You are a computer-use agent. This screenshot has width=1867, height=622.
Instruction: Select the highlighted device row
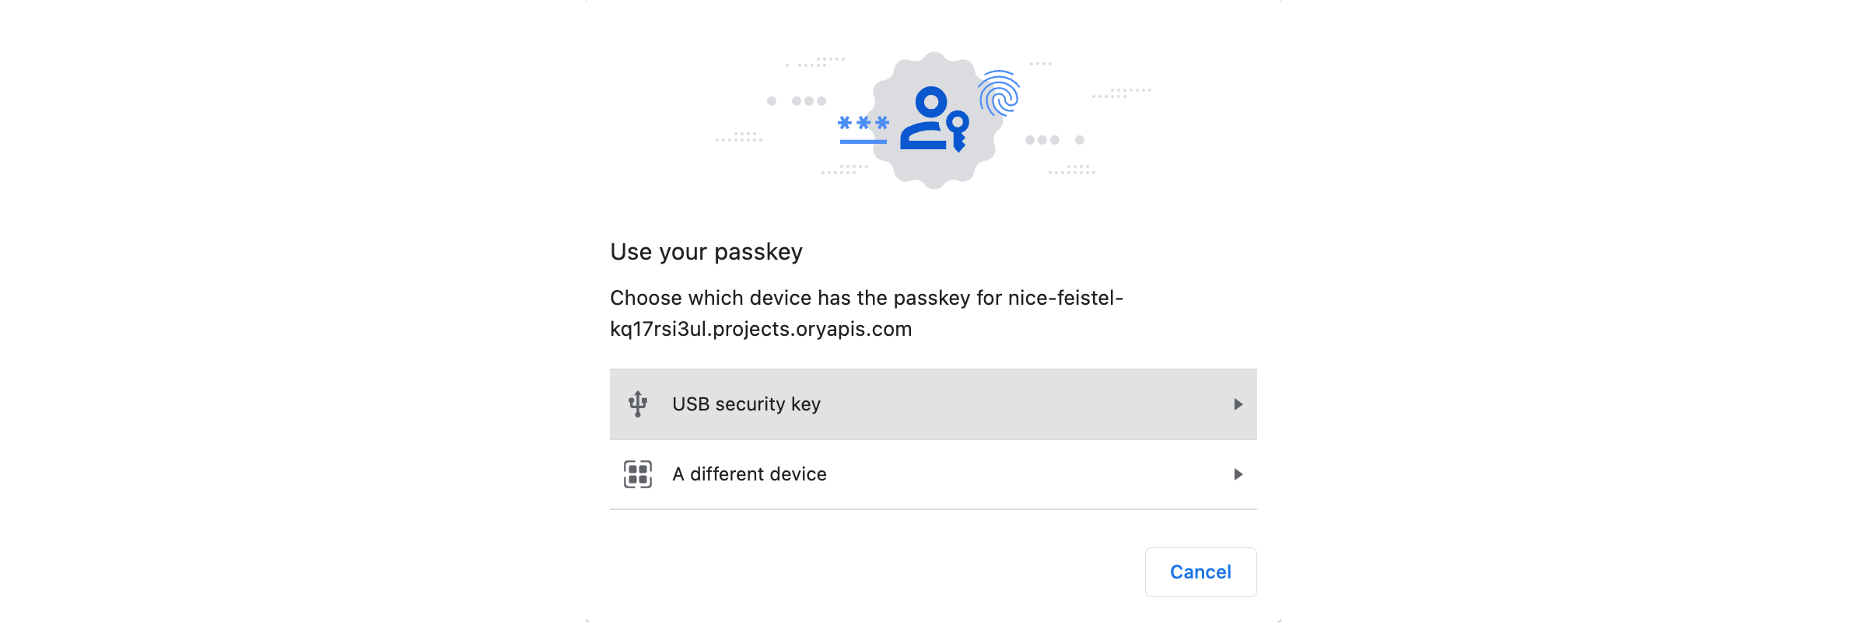pyautogui.click(x=933, y=404)
